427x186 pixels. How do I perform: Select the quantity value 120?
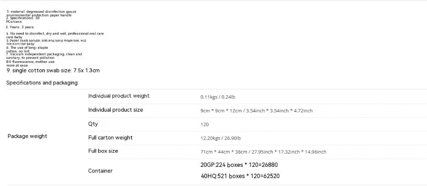point(204,124)
